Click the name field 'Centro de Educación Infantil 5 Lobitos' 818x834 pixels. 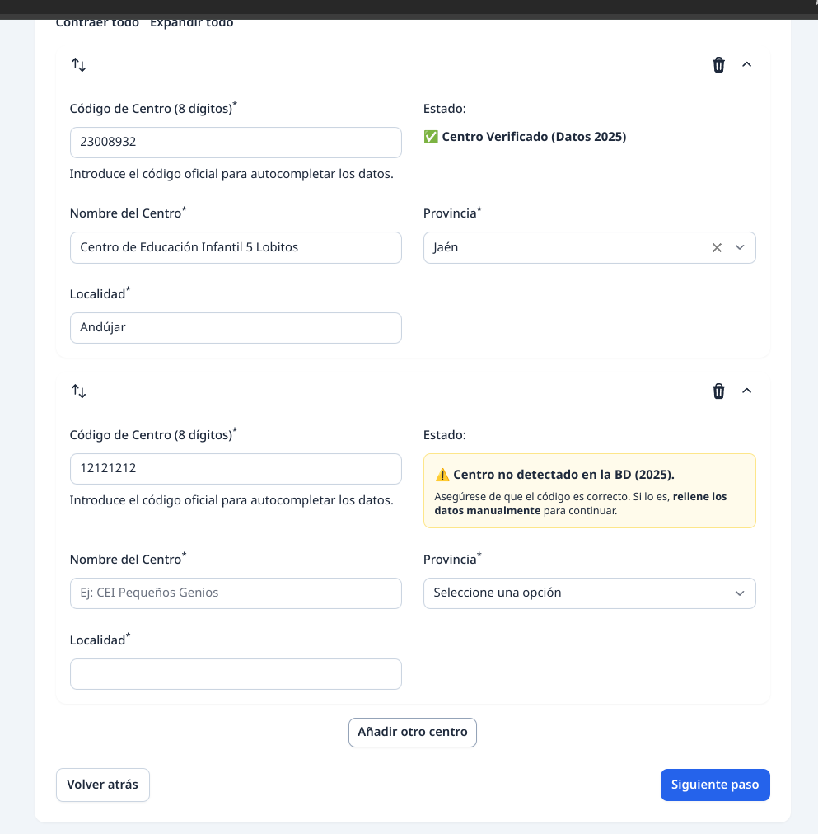236,248
